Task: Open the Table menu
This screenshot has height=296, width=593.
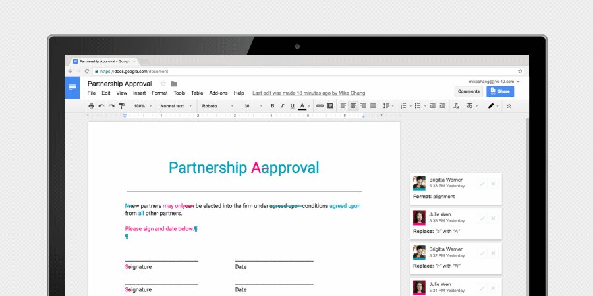Action: pos(197,93)
